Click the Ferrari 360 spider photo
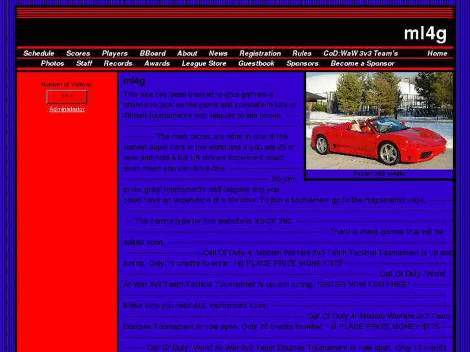This screenshot has height=352, width=470. pos(379,121)
